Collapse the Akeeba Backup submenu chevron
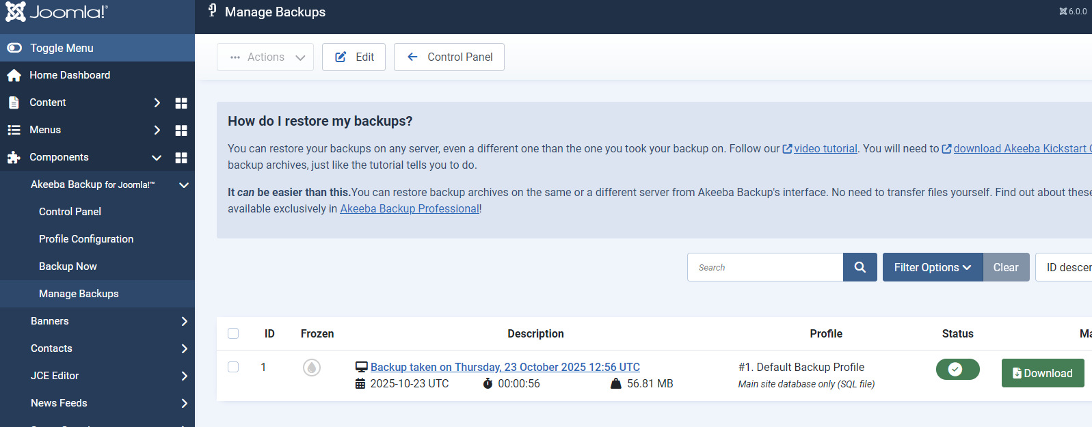 (184, 184)
